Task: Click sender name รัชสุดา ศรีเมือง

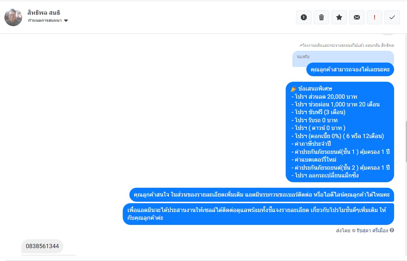Action: click(372, 230)
